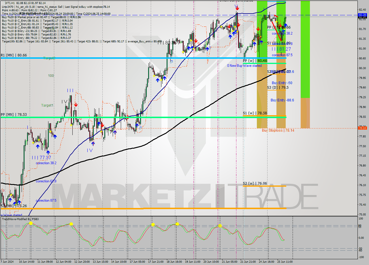Select the '19 Jun 11:00' time axis label
The width and height of the screenshot is (369, 265).
tap(193, 262)
